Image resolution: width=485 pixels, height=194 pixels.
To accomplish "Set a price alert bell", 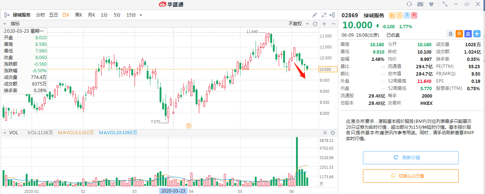I will (450, 34).
